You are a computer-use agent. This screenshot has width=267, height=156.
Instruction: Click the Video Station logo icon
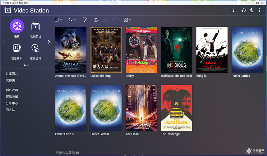(8, 10)
